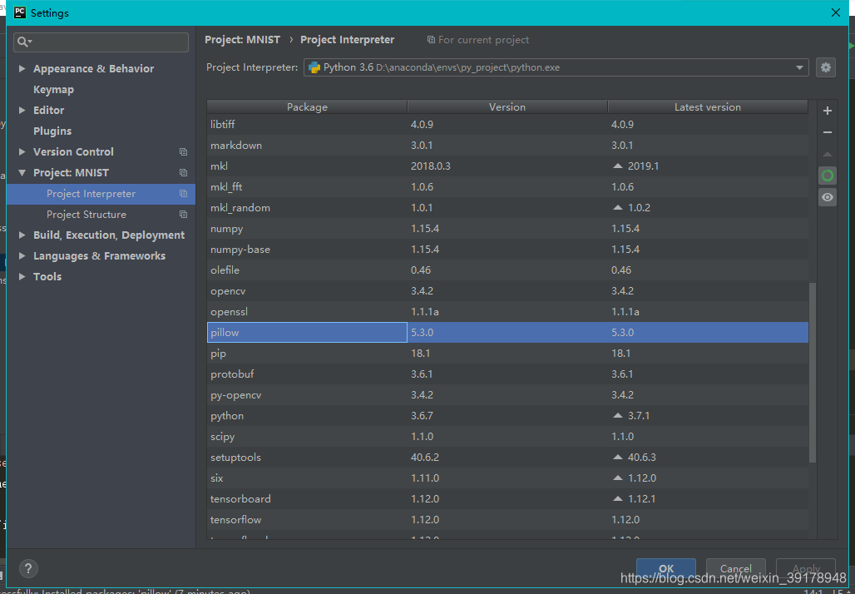Screen dimensions: 855x594
Task: Expand Build, Execution, Deployment section
Action: (x=22, y=235)
